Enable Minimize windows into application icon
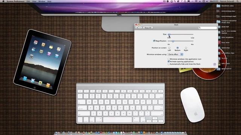Image resolution: width=241 pixels, height=135 pixels. [x=169, y=59]
